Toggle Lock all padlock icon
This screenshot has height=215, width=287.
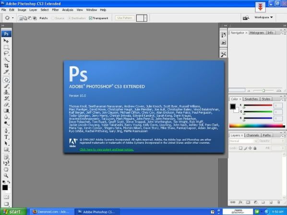255,148
